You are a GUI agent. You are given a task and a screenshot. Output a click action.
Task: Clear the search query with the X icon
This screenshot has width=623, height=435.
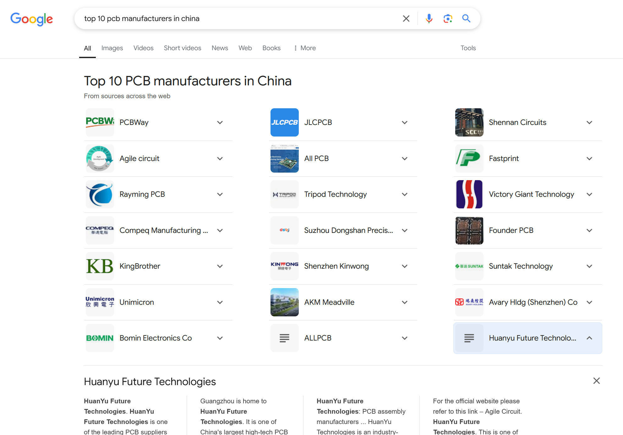tap(406, 19)
